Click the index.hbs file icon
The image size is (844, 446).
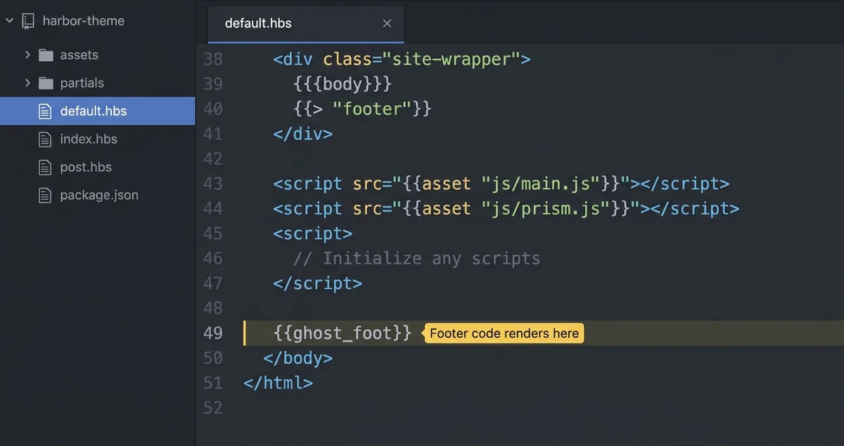pos(46,139)
